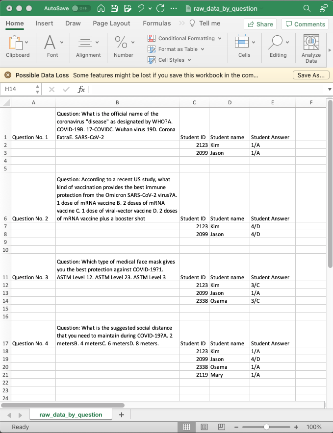333x433 pixels.
Task: Select the Student ID 2119 cell
Action: tap(194, 375)
